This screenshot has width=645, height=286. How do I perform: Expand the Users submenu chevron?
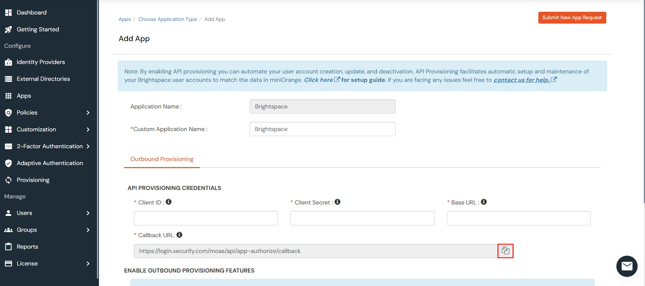pos(88,213)
